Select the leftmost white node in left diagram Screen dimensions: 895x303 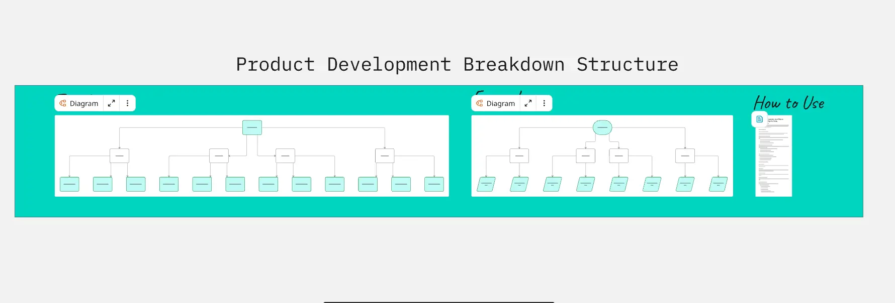click(119, 156)
